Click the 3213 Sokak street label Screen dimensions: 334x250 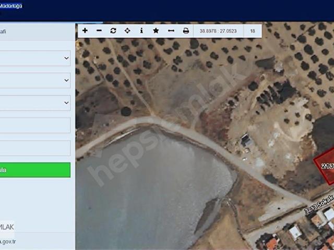tap(319, 205)
